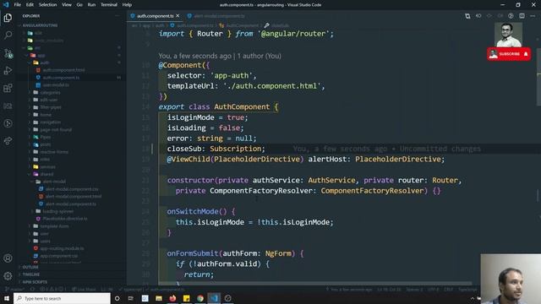Expand the navigation folder

pyautogui.click(x=51, y=122)
